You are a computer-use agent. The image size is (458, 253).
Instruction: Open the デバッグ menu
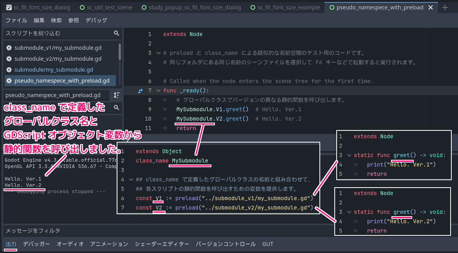(x=96, y=20)
